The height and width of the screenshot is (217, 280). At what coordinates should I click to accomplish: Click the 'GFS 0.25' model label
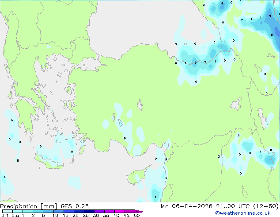(x=75, y=206)
